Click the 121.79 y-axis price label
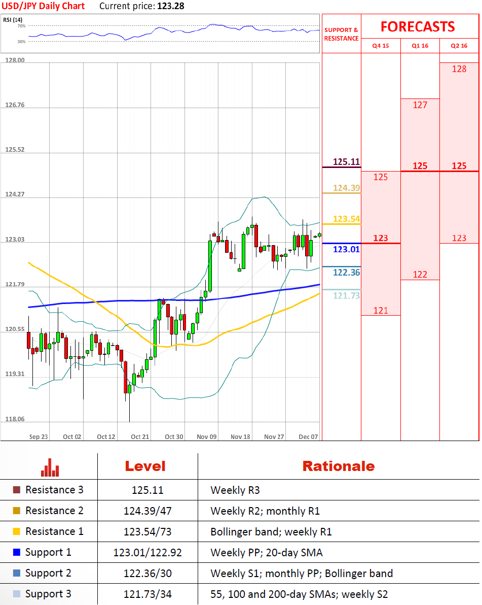This screenshot has height=605, width=482. (x=15, y=284)
